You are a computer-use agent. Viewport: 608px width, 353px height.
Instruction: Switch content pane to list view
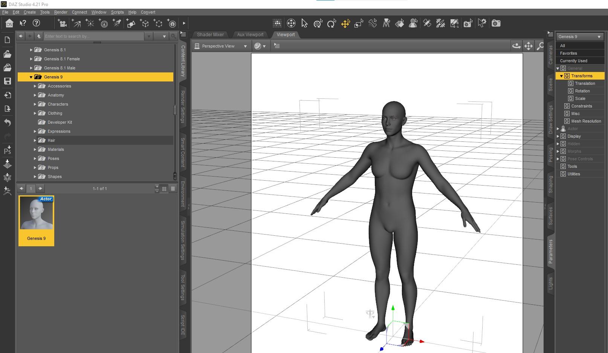tap(173, 189)
